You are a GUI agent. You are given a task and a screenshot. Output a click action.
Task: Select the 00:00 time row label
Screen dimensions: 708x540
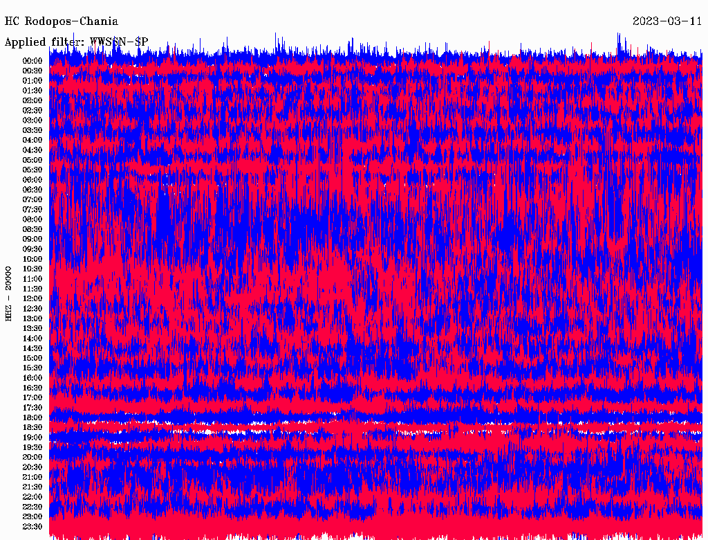coord(32,61)
